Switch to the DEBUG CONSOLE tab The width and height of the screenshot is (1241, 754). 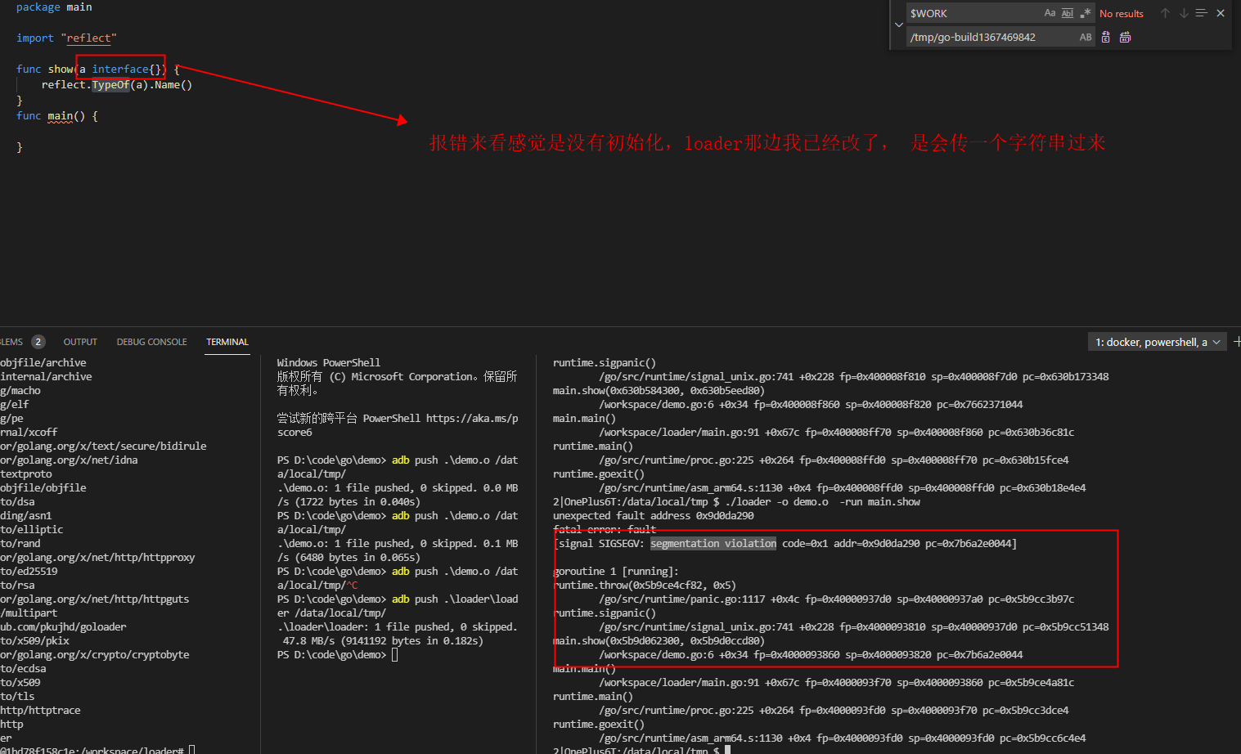[151, 342]
